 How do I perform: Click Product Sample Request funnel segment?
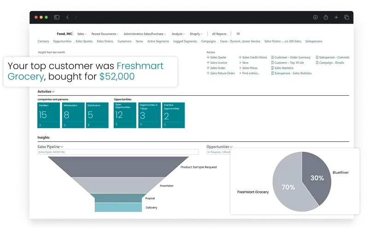tap(118, 167)
